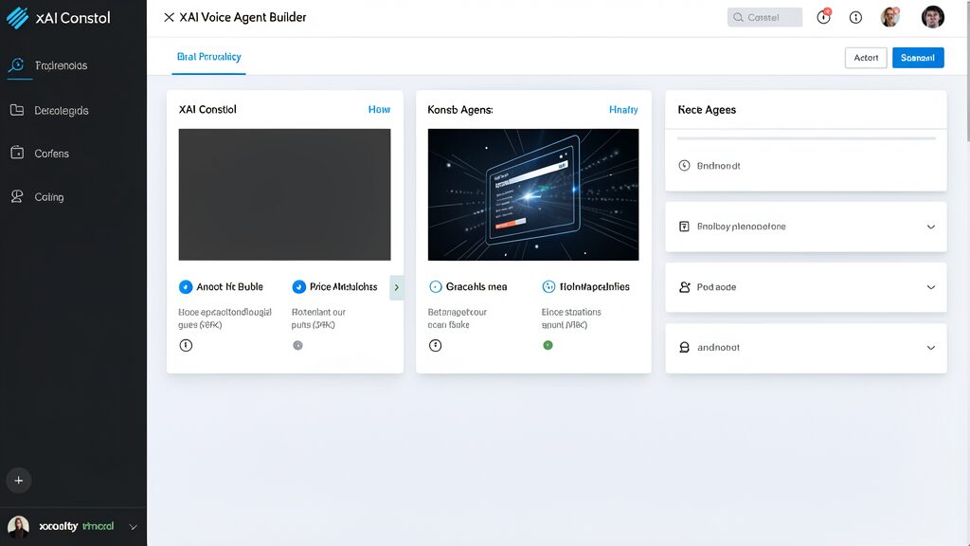The width and height of the screenshot is (970, 546).
Task: Expand the xcoolty account chevron
Action: 133,527
